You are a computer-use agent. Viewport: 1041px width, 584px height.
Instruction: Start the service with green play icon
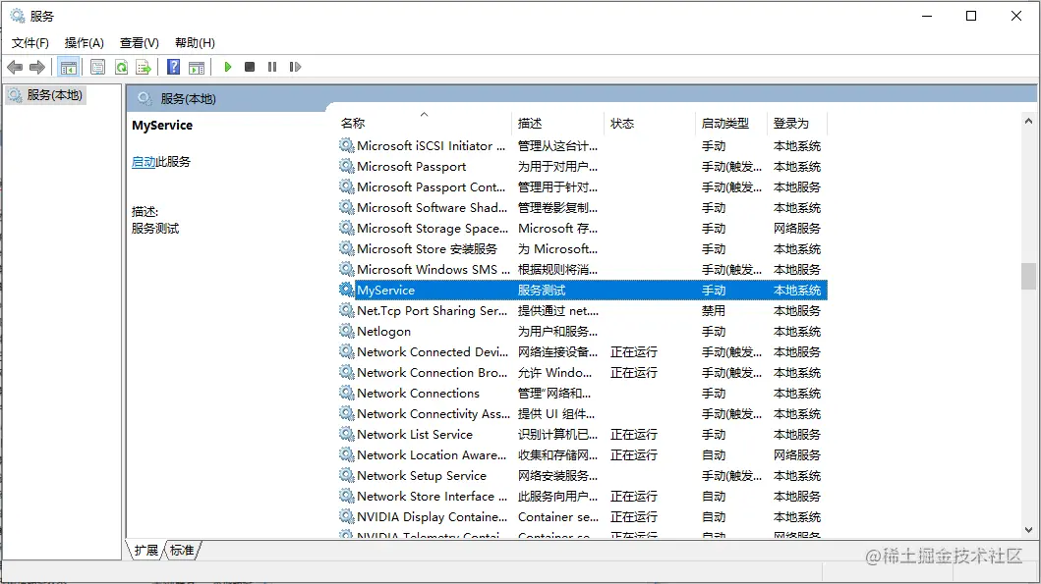228,67
